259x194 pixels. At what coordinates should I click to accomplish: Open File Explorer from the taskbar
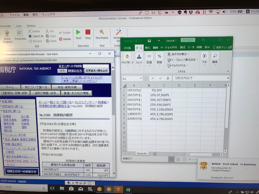tap(62, 188)
